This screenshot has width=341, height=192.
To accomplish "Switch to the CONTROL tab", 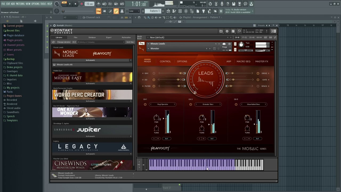I will [x=165, y=61].
